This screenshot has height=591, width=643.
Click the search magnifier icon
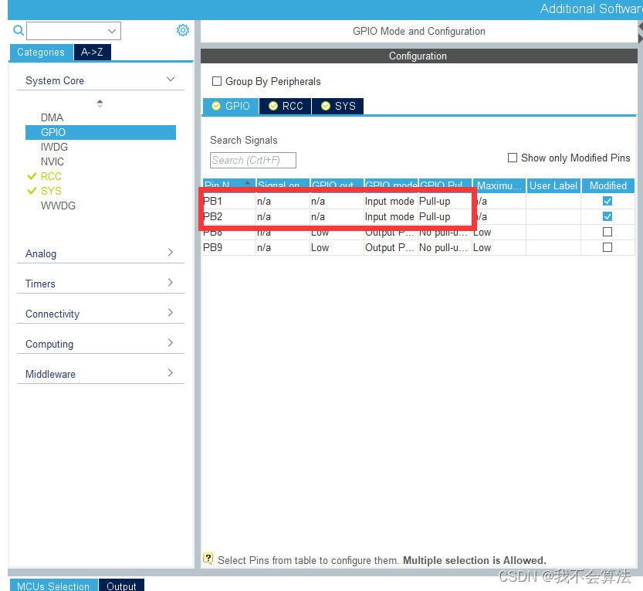[x=19, y=30]
